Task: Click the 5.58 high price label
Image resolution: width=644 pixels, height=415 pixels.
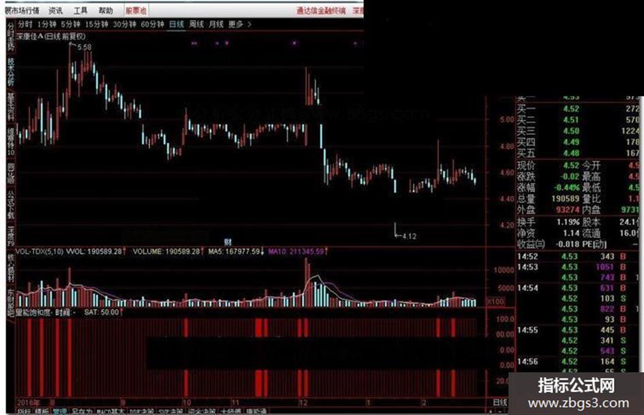Action: [x=85, y=47]
